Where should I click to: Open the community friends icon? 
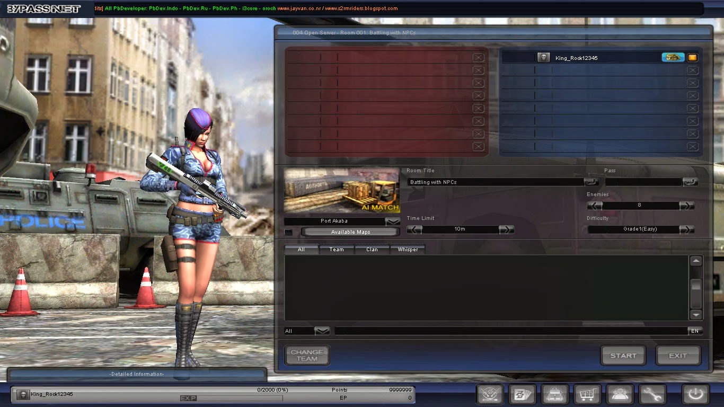pyautogui.click(x=620, y=394)
